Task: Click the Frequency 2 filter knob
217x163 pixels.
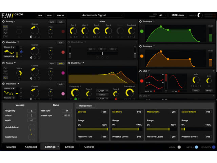Action: [130, 93]
